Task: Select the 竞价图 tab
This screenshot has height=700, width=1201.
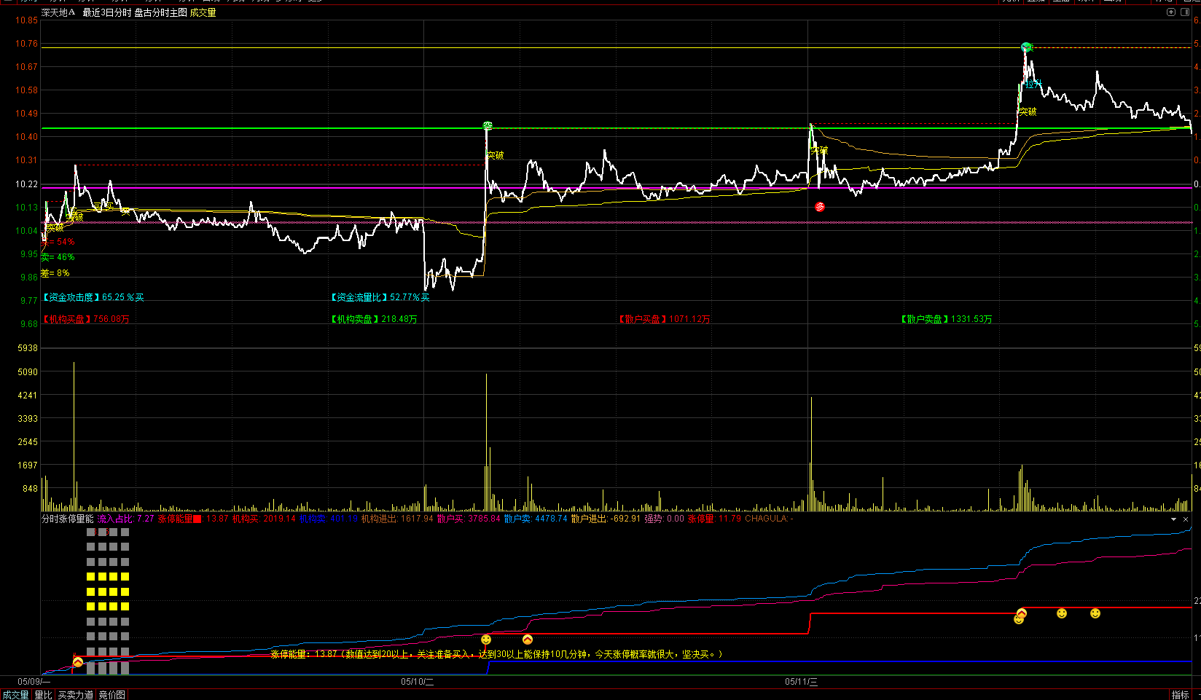Action: click(112, 695)
